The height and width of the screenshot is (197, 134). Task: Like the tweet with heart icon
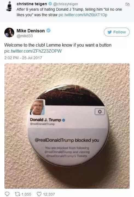click(39, 194)
